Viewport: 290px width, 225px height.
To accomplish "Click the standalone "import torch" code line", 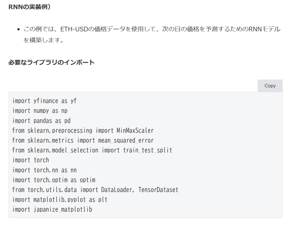I will 31,160.
